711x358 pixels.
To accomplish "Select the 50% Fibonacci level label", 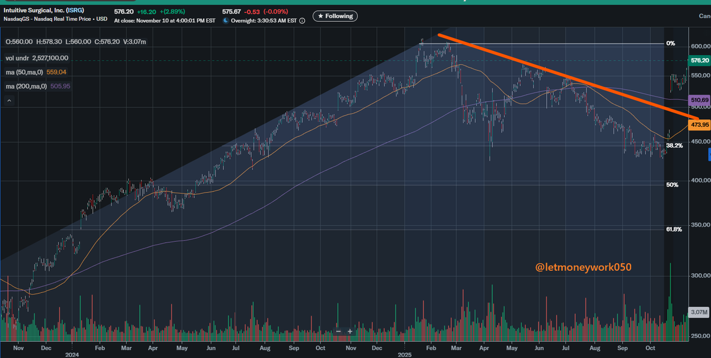I will pos(672,185).
